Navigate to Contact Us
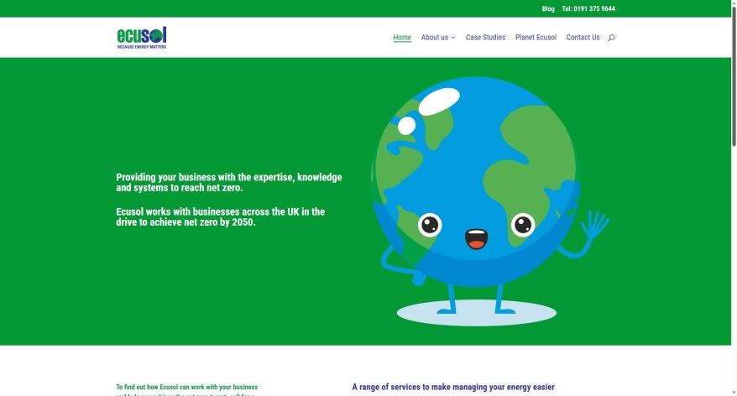 583,38
